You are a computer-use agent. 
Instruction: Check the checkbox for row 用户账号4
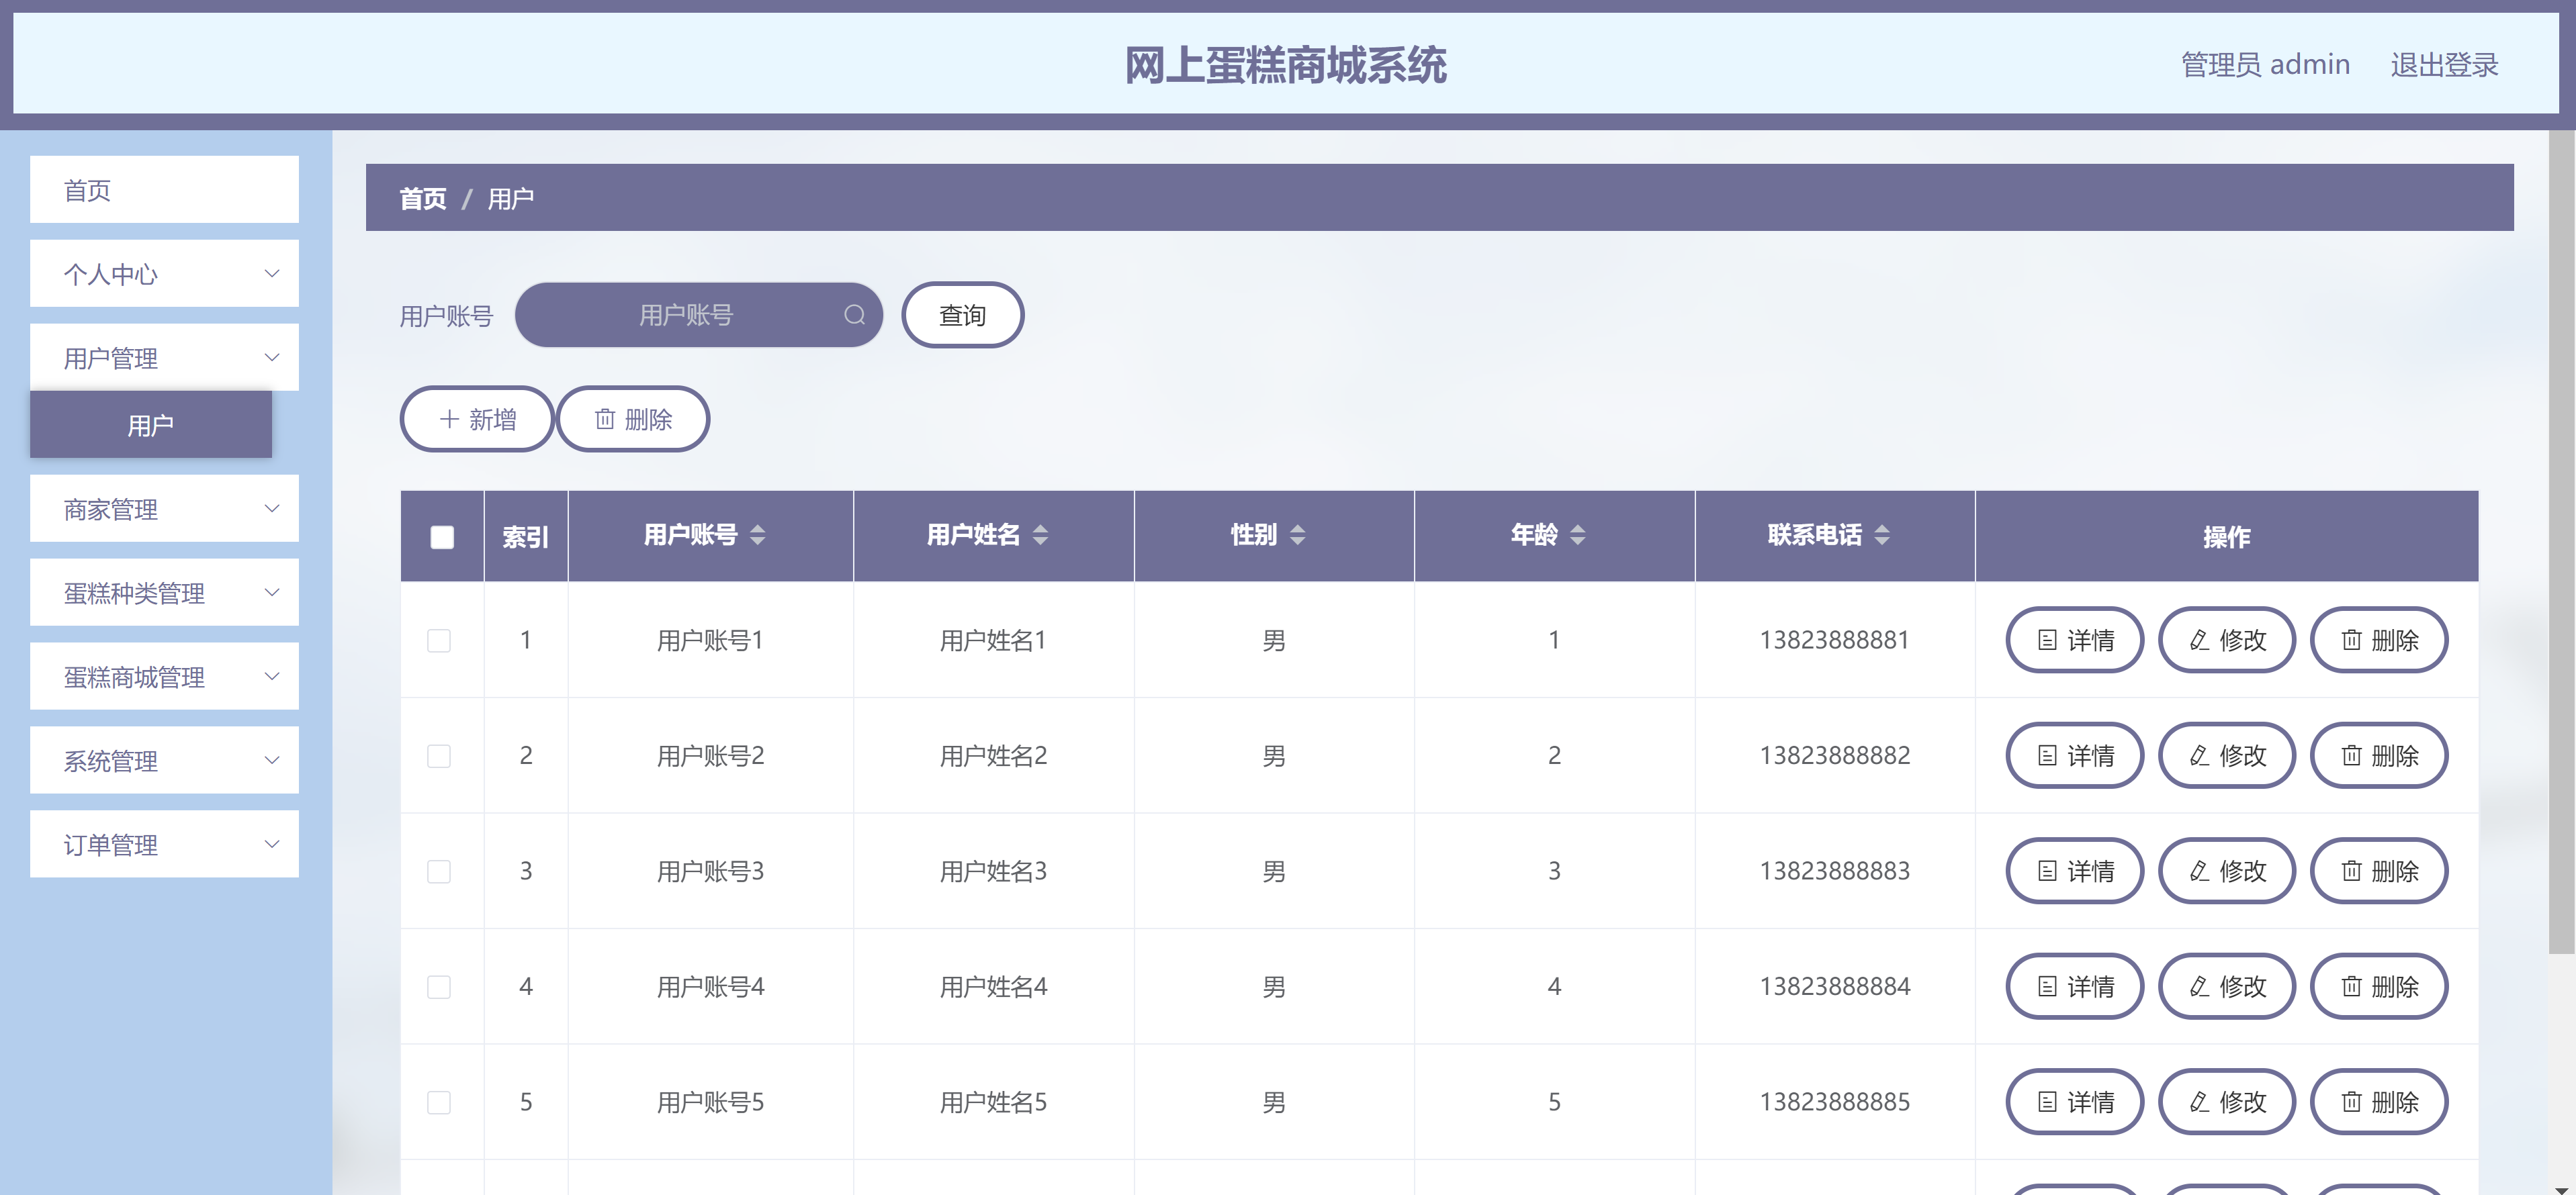tap(439, 987)
